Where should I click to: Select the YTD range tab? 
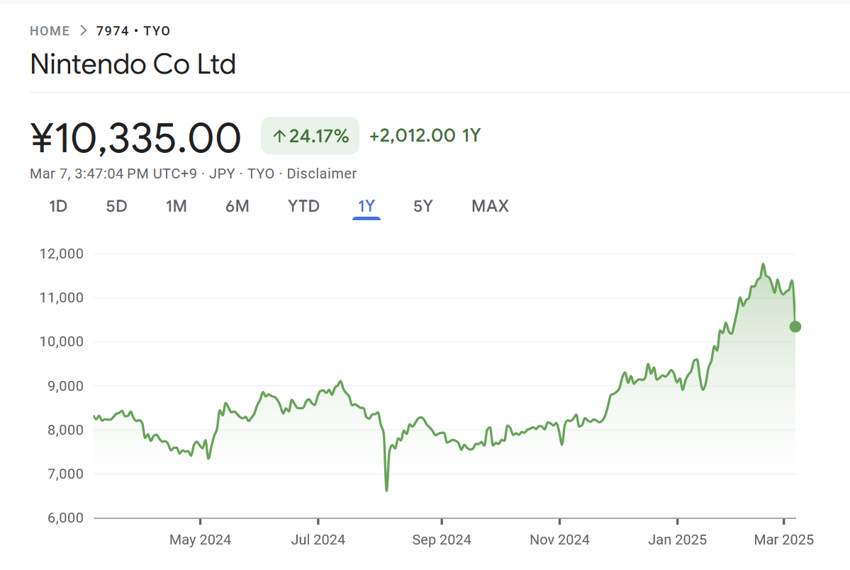(x=303, y=206)
